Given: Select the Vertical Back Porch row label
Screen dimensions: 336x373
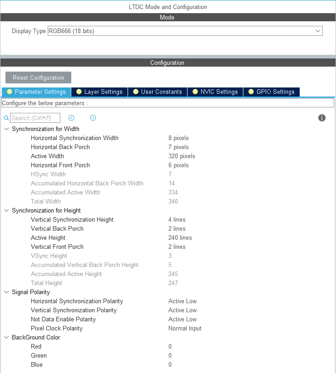Looking at the screenshot, I should (x=57, y=228).
